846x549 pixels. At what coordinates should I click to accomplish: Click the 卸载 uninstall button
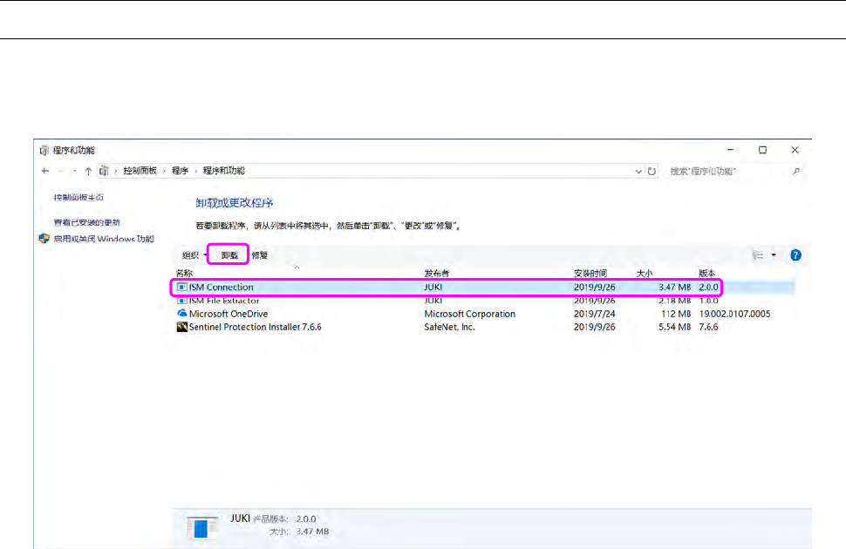[229, 255]
